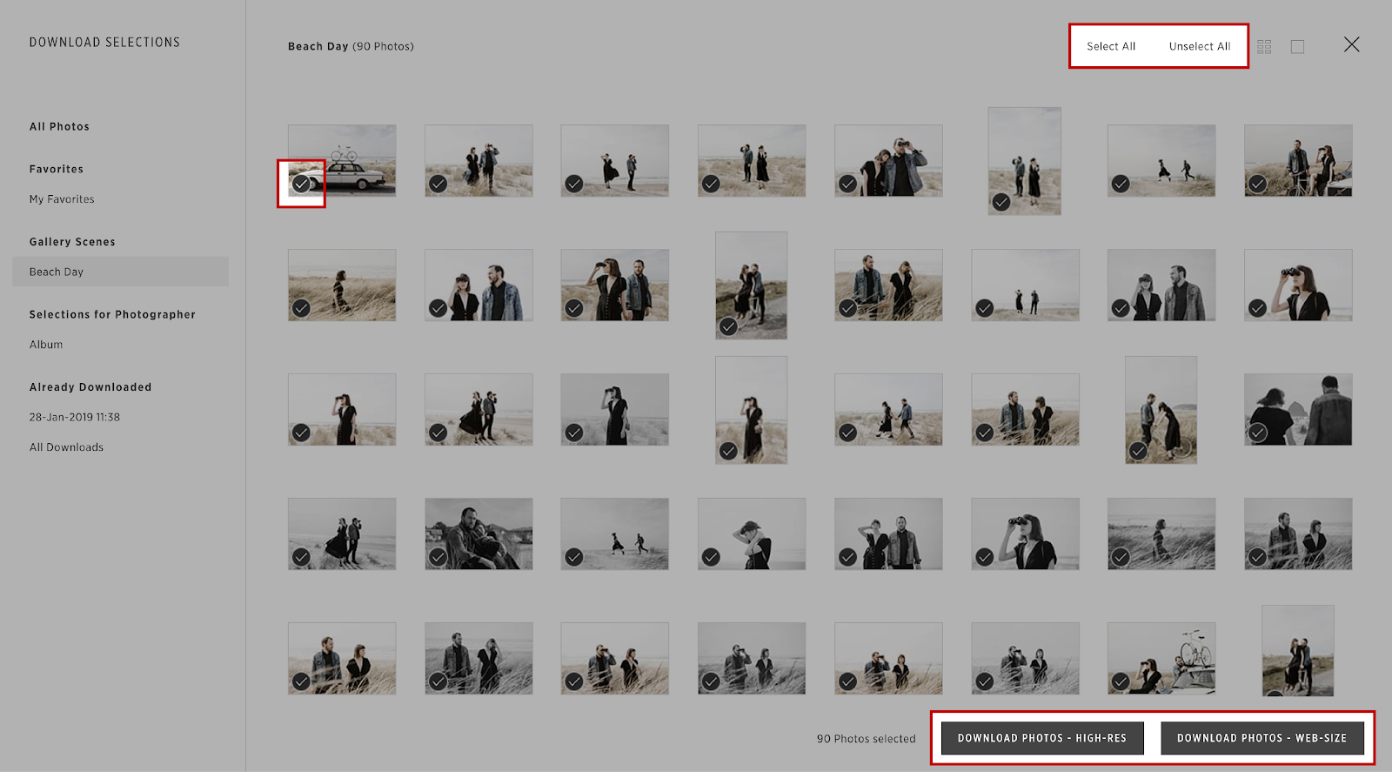Open the 28-Jan-2019 11:38 download entry
This screenshot has height=772, width=1392.
point(75,417)
